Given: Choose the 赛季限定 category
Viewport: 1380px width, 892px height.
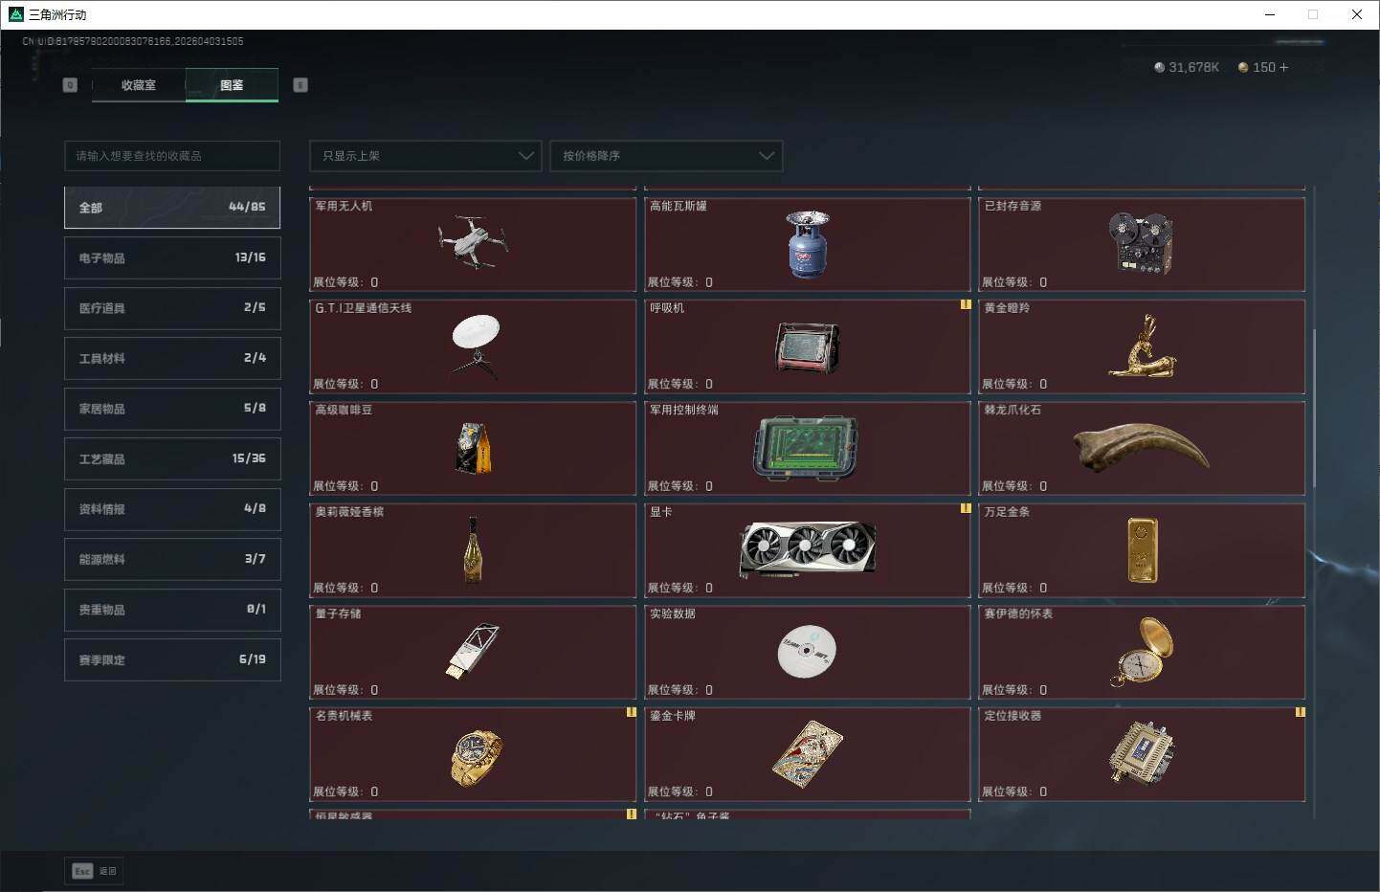Looking at the screenshot, I should (172, 659).
